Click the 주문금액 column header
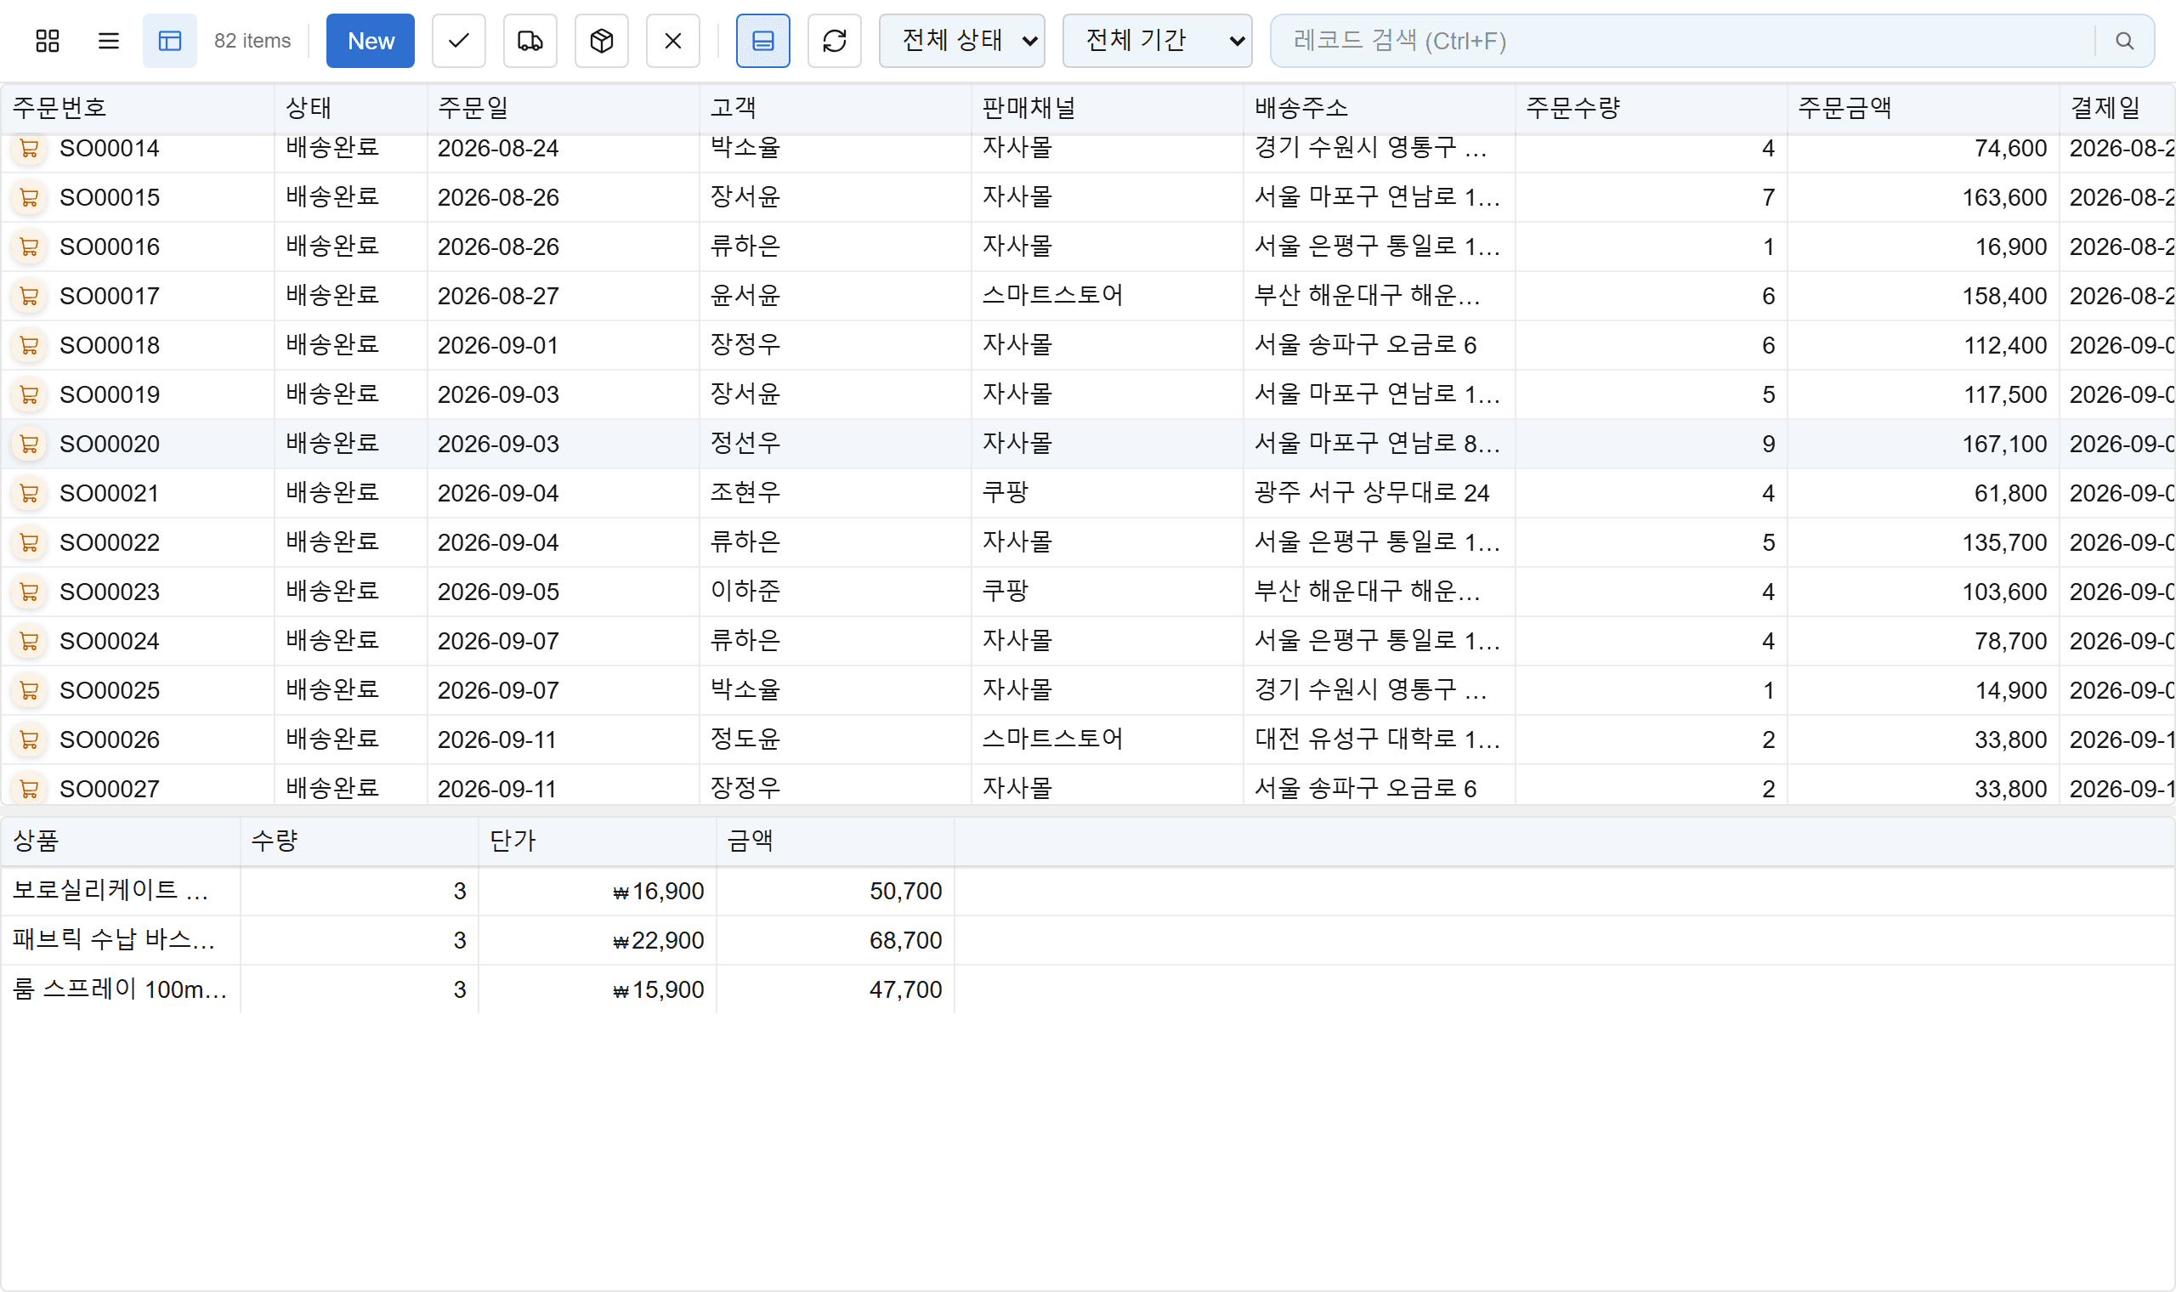2176x1292 pixels. [1923, 108]
